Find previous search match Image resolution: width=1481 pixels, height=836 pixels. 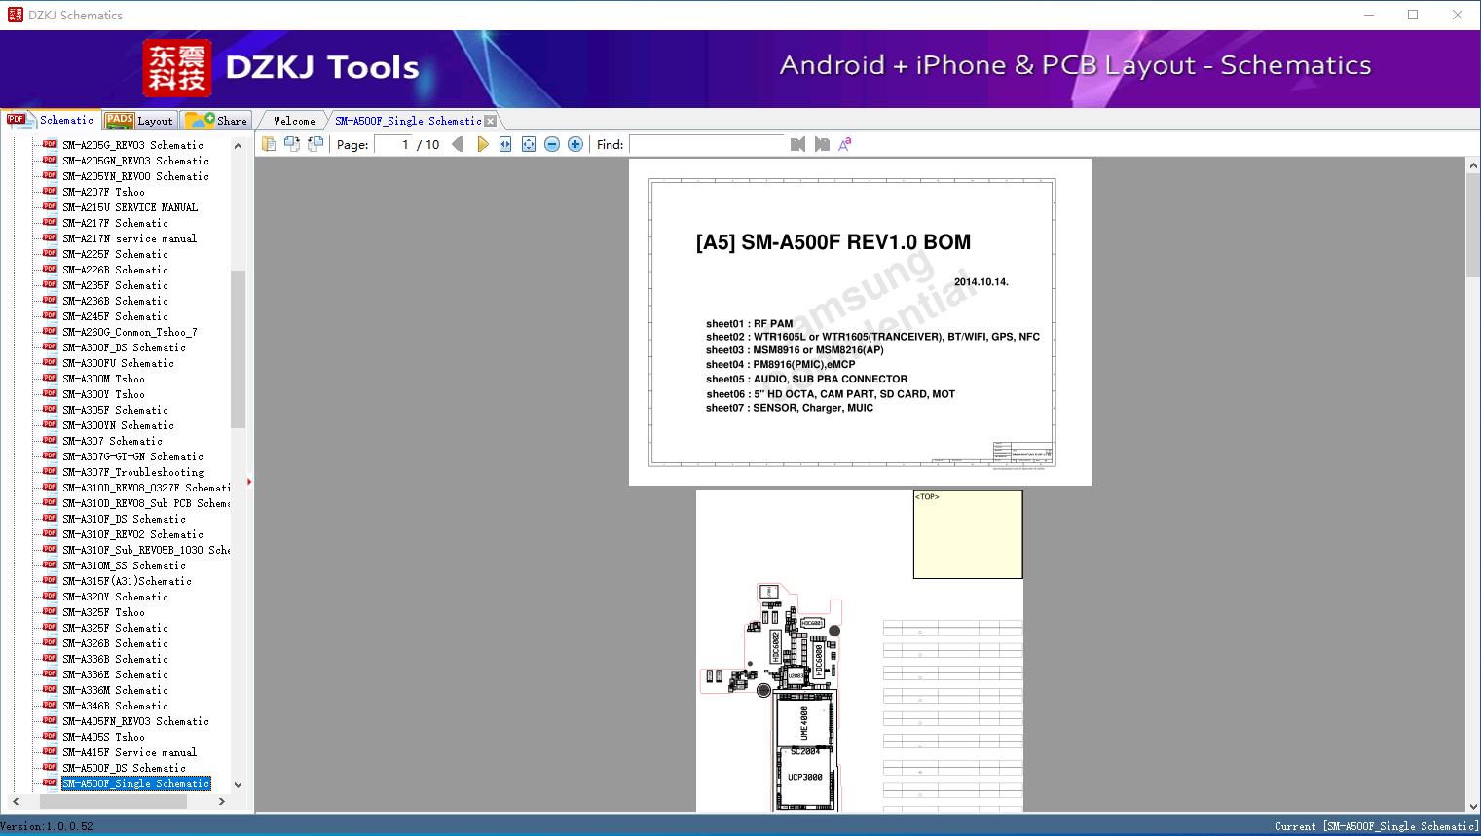(x=798, y=144)
